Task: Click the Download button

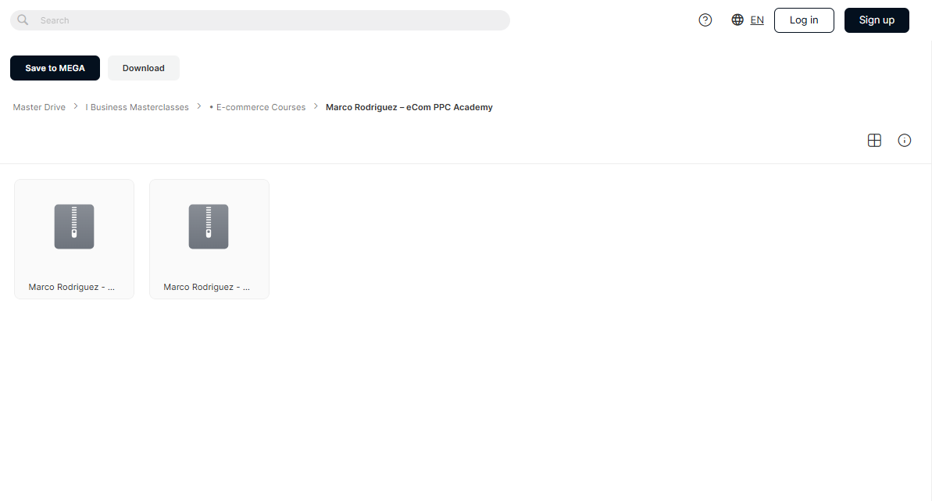Action: pyautogui.click(x=143, y=68)
